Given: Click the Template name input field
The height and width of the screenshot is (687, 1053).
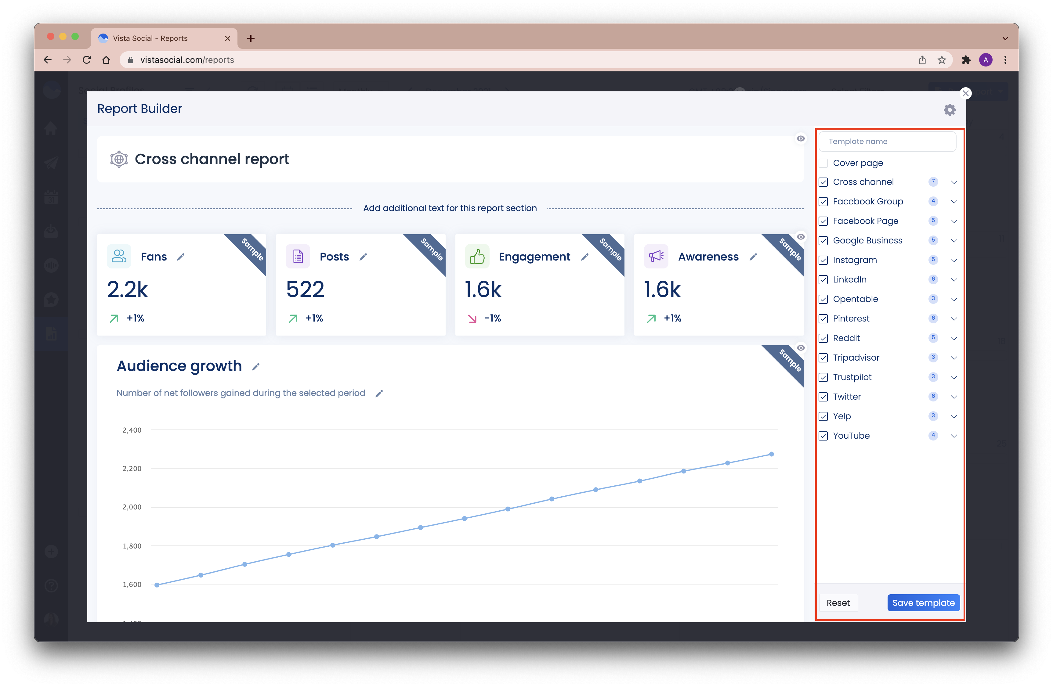Looking at the screenshot, I should (x=887, y=142).
